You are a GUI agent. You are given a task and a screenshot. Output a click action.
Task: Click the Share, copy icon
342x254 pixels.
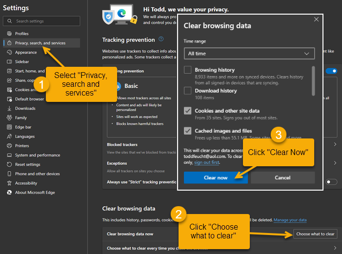[9, 80]
